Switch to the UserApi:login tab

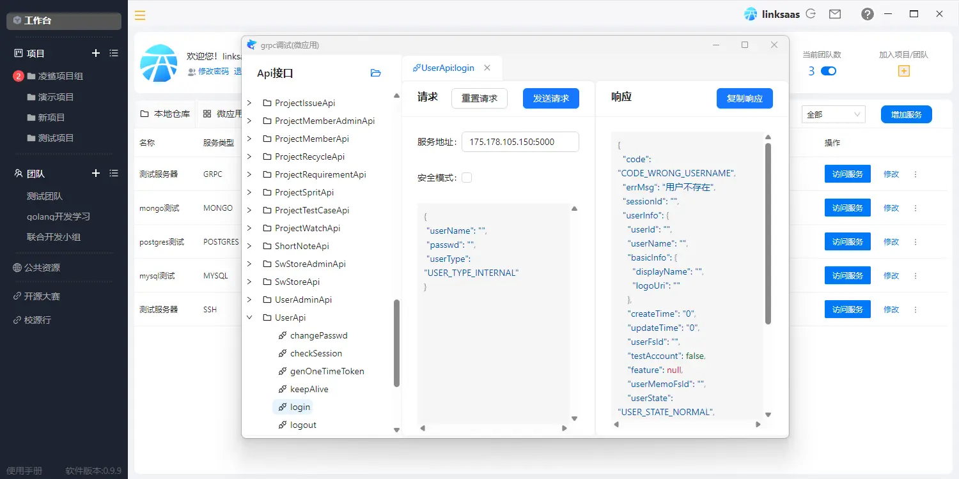pyautogui.click(x=444, y=68)
